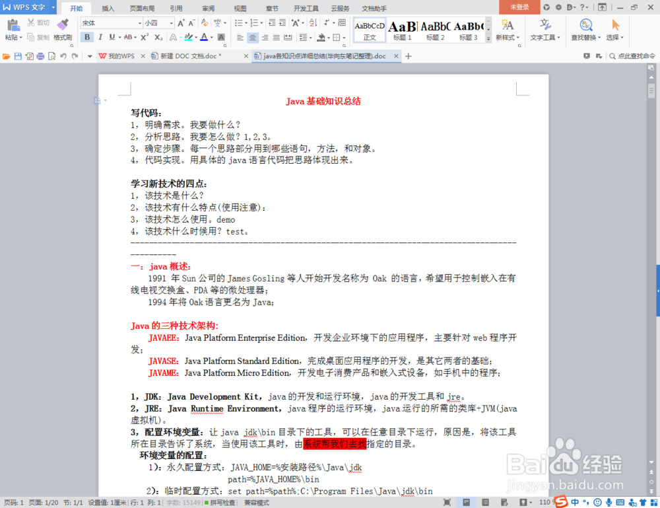Open the 引用 (References) tab

click(x=176, y=9)
